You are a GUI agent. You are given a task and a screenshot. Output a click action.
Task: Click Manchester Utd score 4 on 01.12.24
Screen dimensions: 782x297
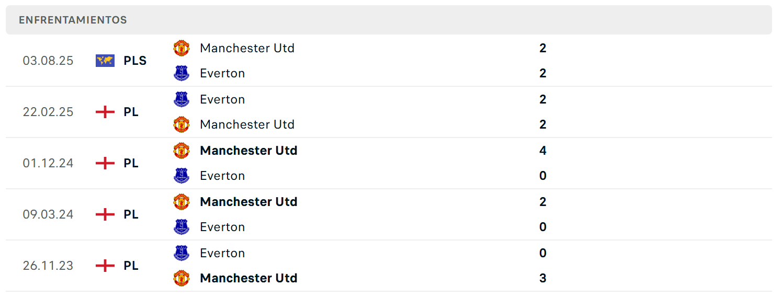542,151
